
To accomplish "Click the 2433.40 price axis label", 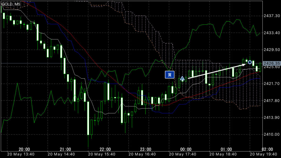I will coord(272,33).
